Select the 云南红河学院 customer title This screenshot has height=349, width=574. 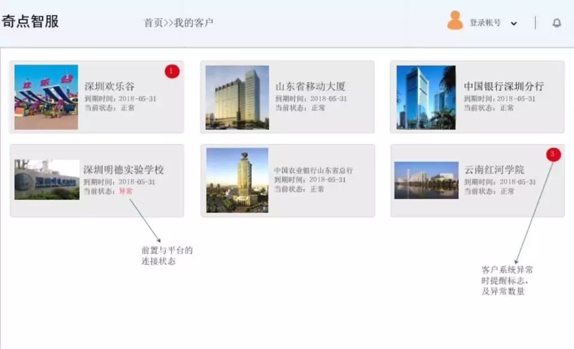(x=494, y=169)
